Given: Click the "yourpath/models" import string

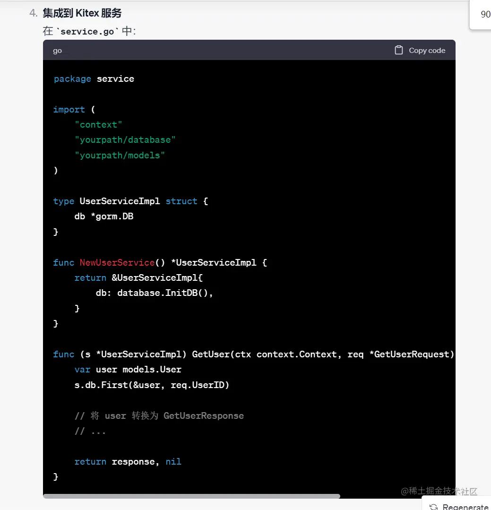Looking at the screenshot, I should pos(120,155).
